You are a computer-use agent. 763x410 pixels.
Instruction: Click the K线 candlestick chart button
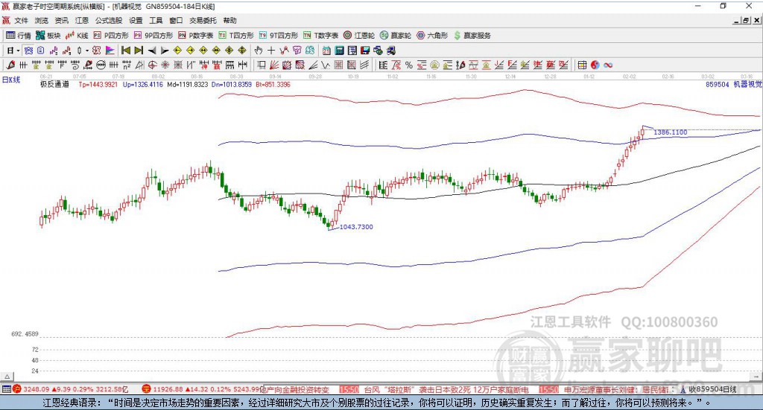77,35
